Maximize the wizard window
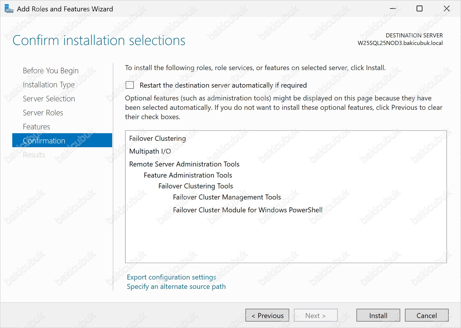Screen dimensions: 461x328 click(x=419, y=9)
